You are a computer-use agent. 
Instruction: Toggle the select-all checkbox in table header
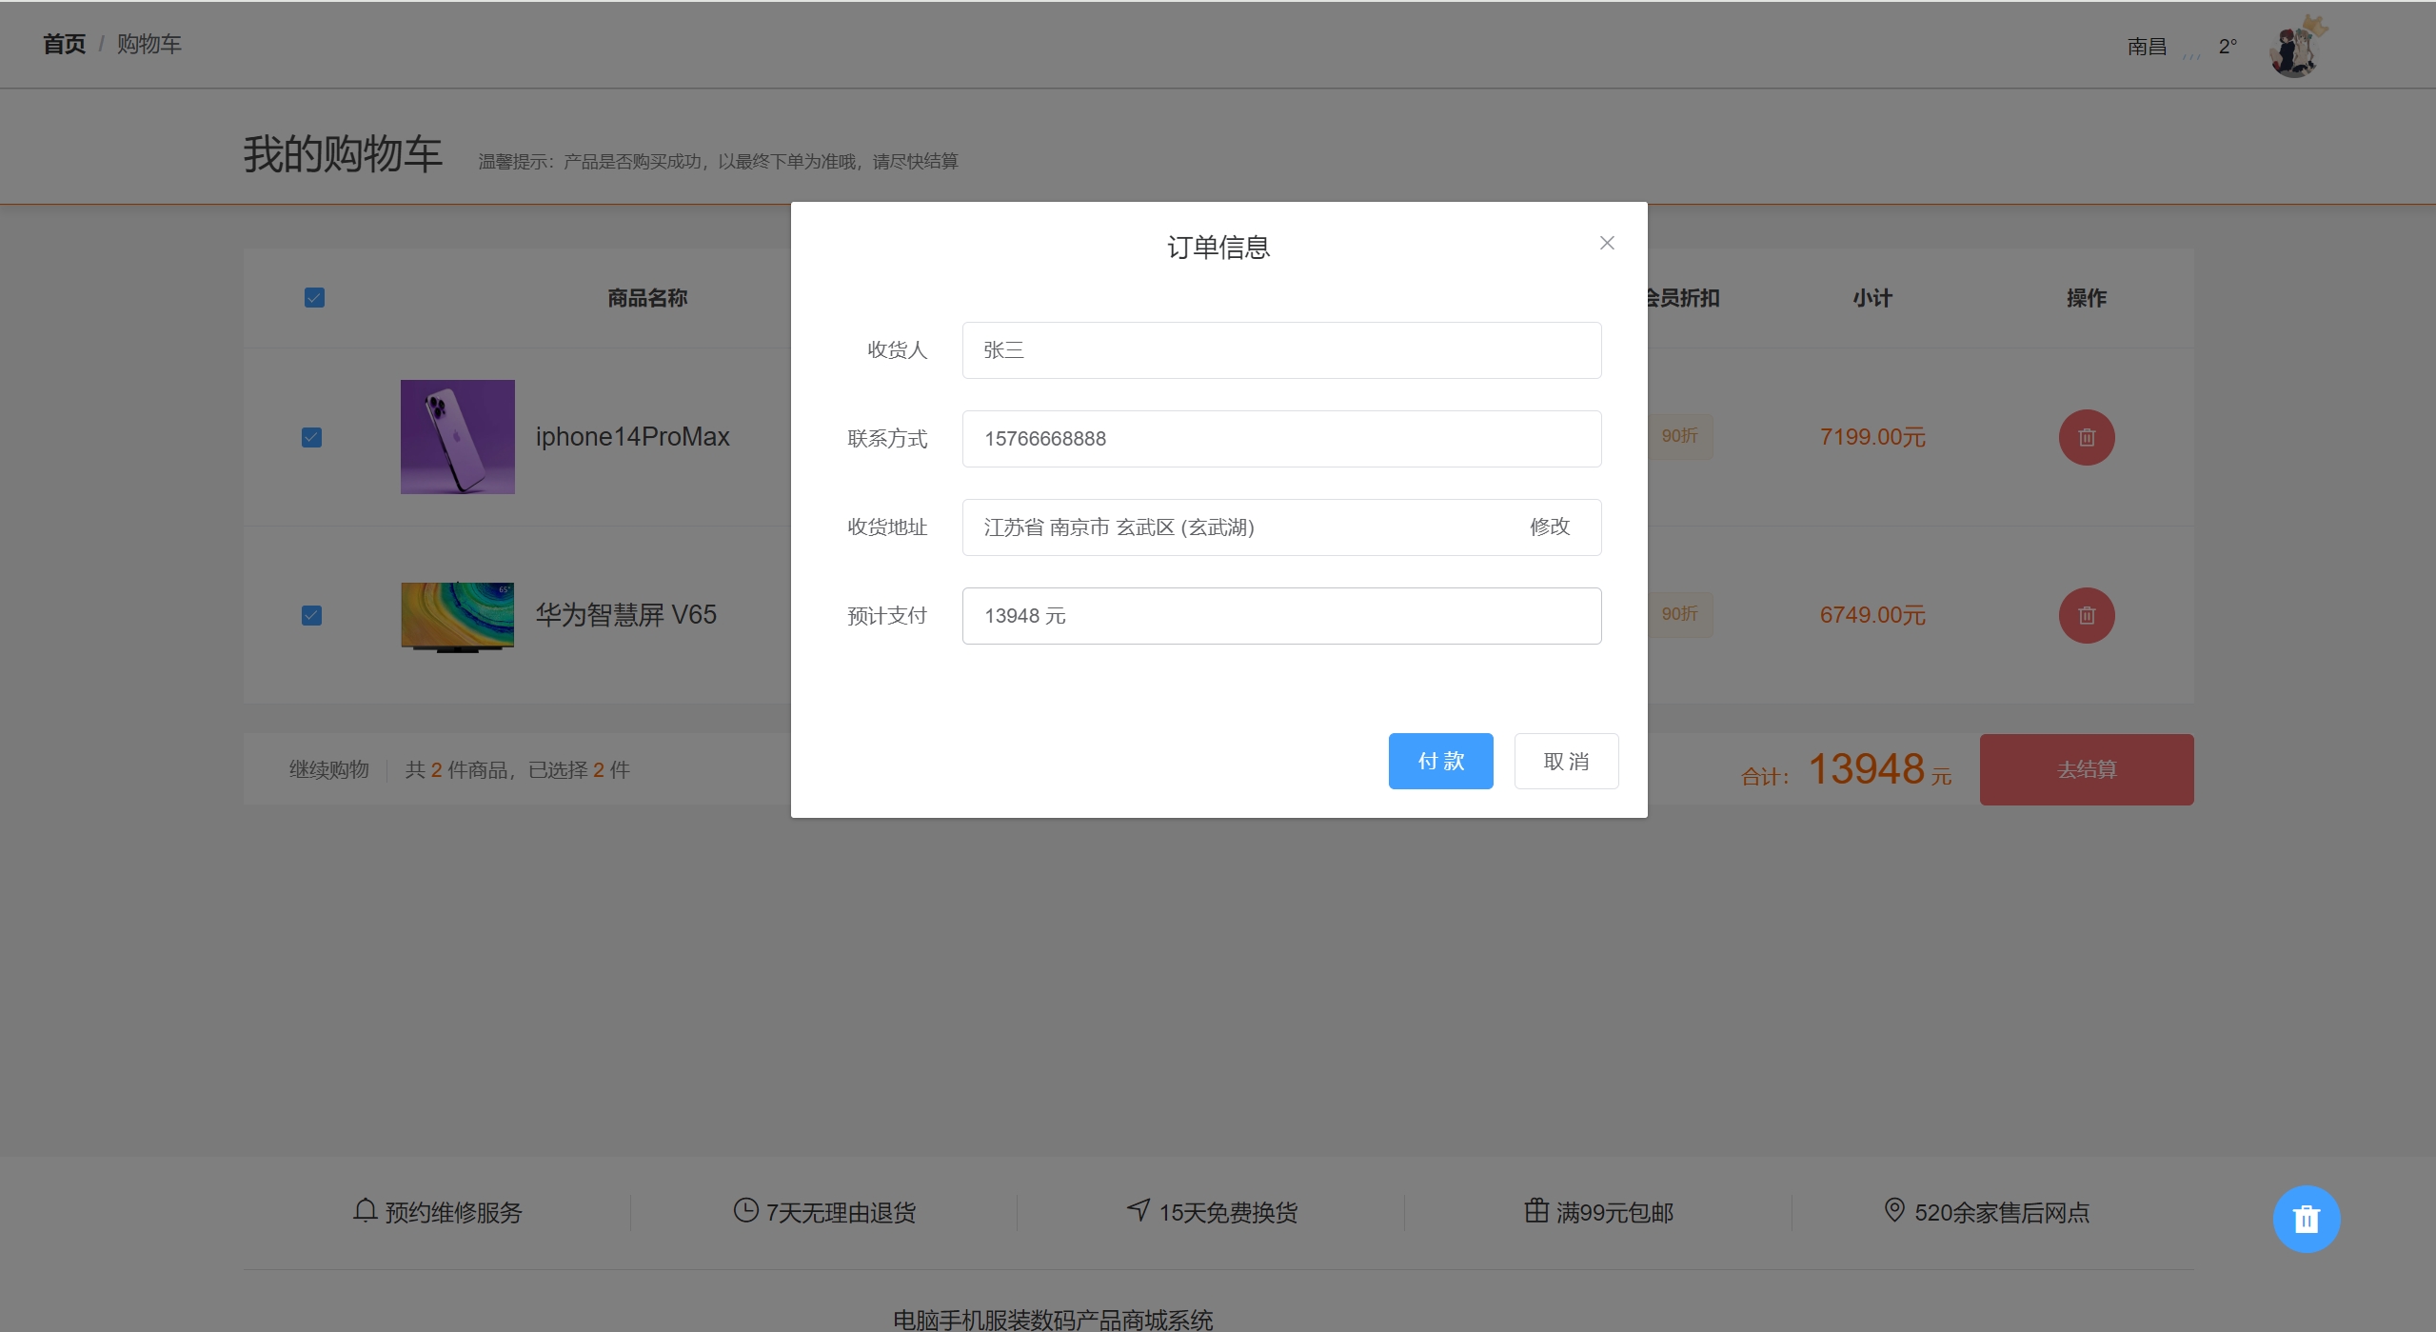314,298
